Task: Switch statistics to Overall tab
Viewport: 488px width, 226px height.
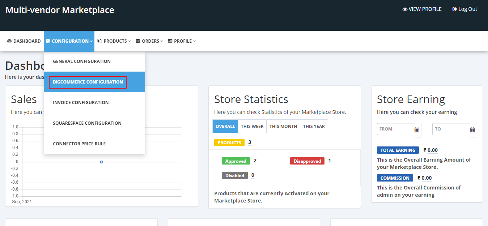Action: tap(225, 126)
